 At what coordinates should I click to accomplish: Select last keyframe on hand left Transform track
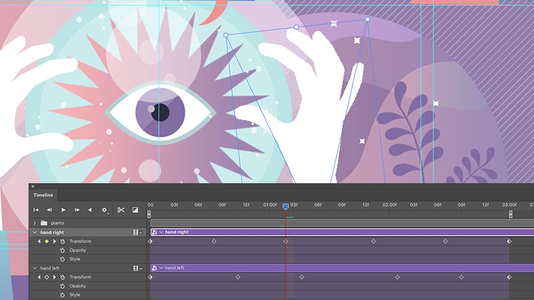click(x=509, y=277)
